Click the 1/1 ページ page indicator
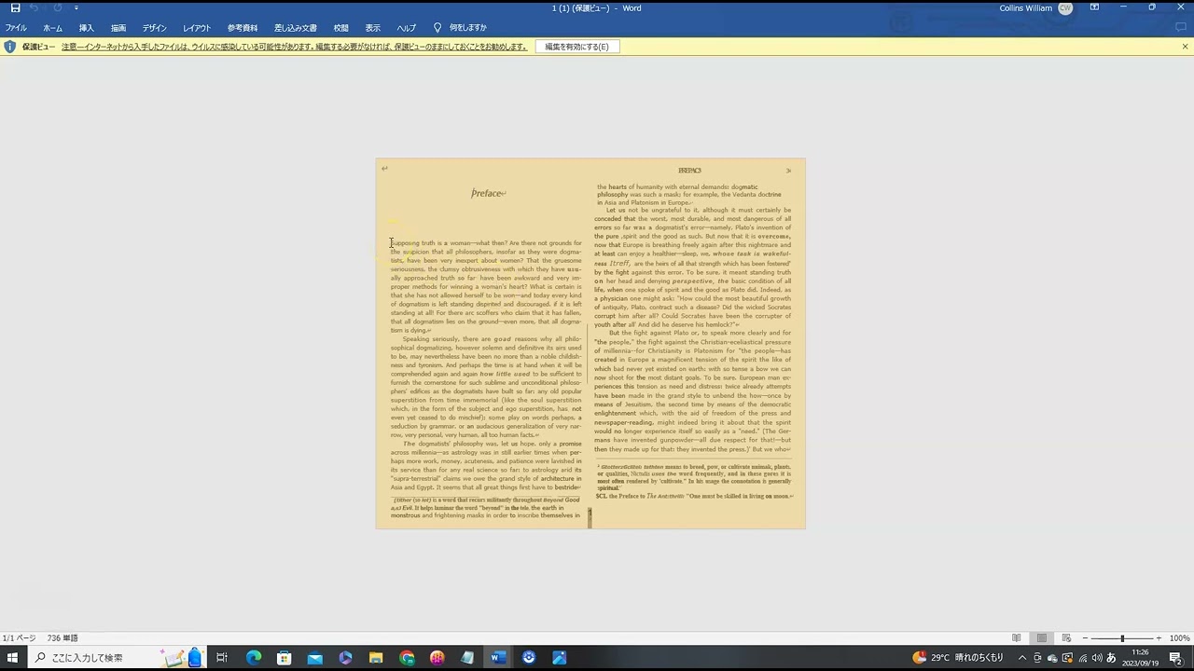The width and height of the screenshot is (1194, 671). point(19,638)
